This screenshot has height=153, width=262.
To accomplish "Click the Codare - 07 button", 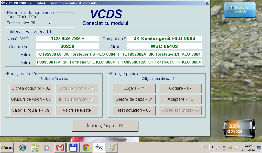I will 180,88.
